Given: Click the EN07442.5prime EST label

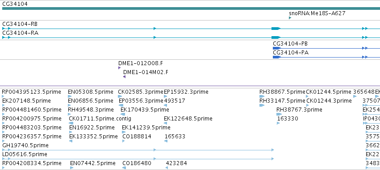Looking at the screenshot, I should tap(93, 163).
